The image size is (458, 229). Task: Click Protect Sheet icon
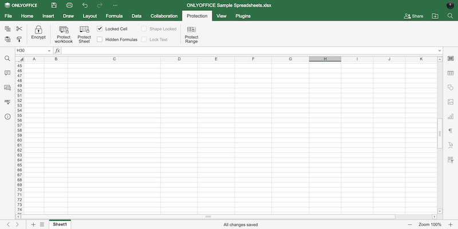click(84, 30)
